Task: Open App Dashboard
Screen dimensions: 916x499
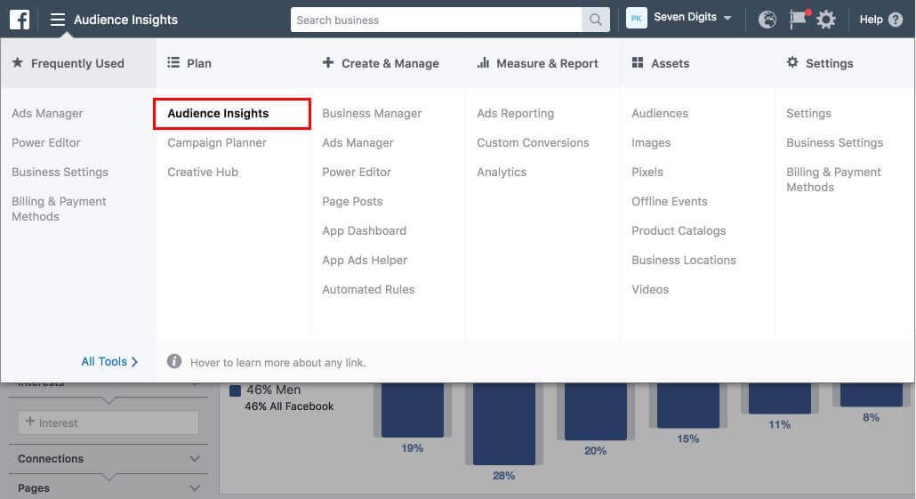Action: tap(364, 230)
